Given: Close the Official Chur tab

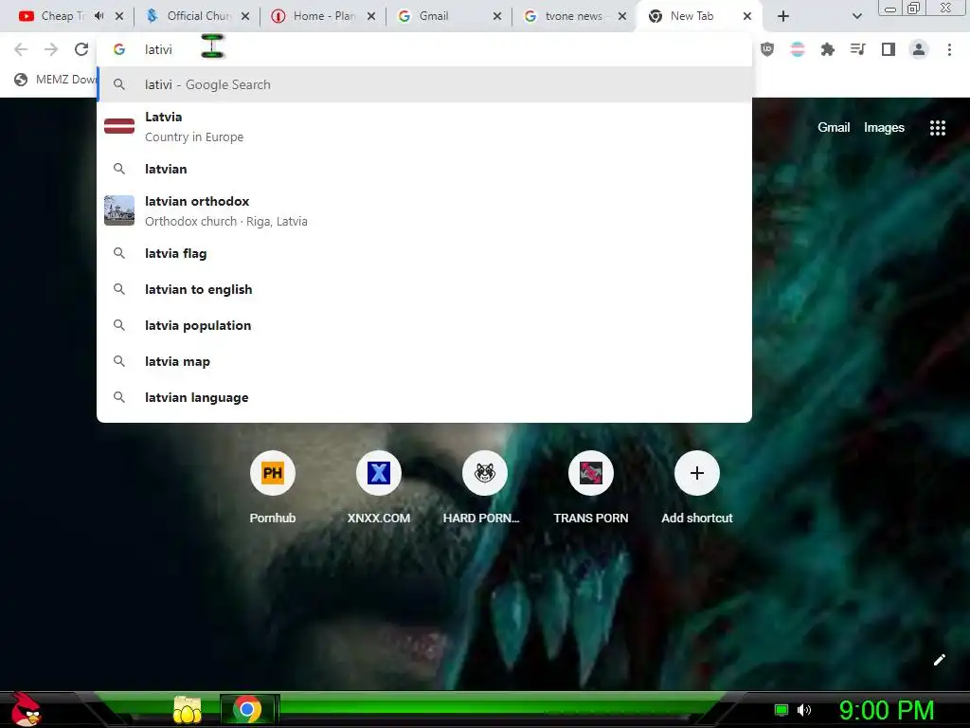Looking at the screenshot, I should 245,16.
